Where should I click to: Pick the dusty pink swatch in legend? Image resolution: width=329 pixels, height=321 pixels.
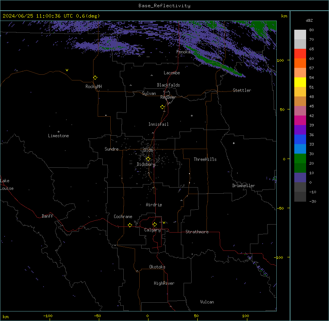coord(300,111)
